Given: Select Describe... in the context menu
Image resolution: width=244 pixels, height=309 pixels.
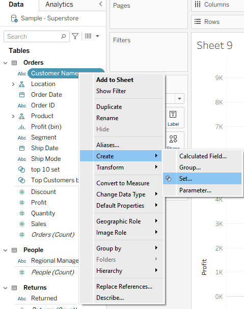Looking at the screenshot, I should click(121, 298).
